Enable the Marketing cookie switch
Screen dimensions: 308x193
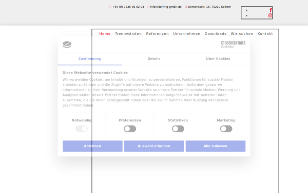[226, 129]
